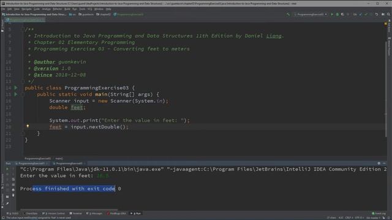Image resolution: width=392 pixels, height=220 pixels.
Task: Open Search Everywhere magnifier icon
Action: (388, 15)
